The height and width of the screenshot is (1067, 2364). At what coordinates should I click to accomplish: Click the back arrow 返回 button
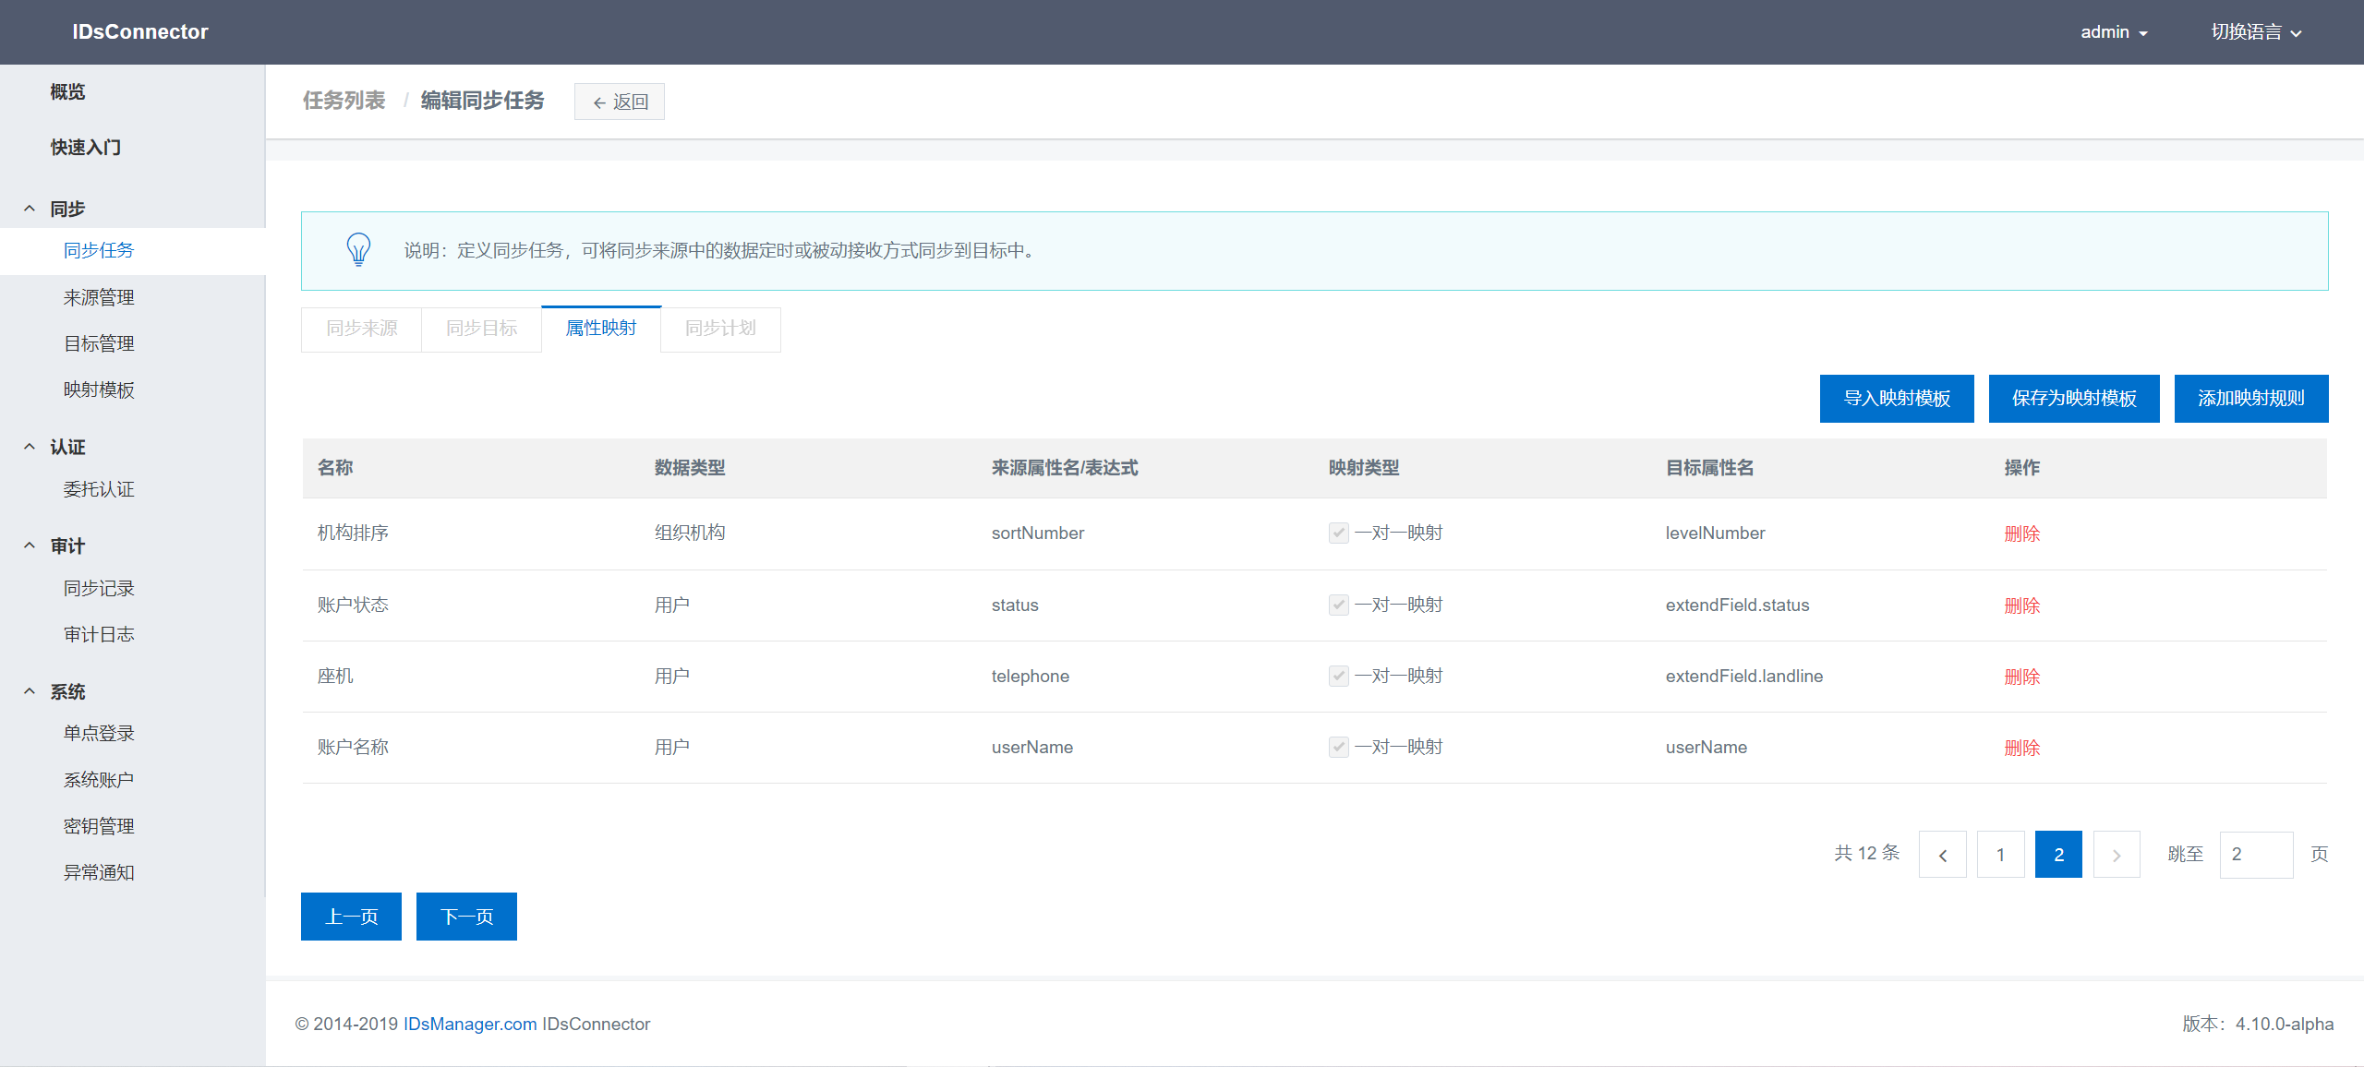tap(620, 102)
